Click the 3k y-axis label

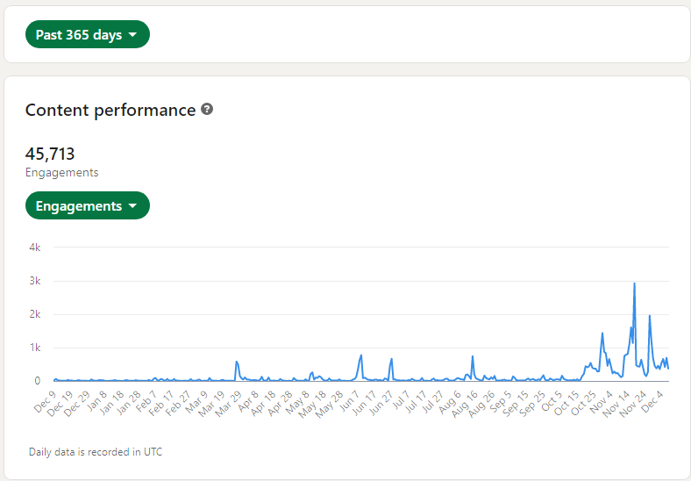coord(35,281)
